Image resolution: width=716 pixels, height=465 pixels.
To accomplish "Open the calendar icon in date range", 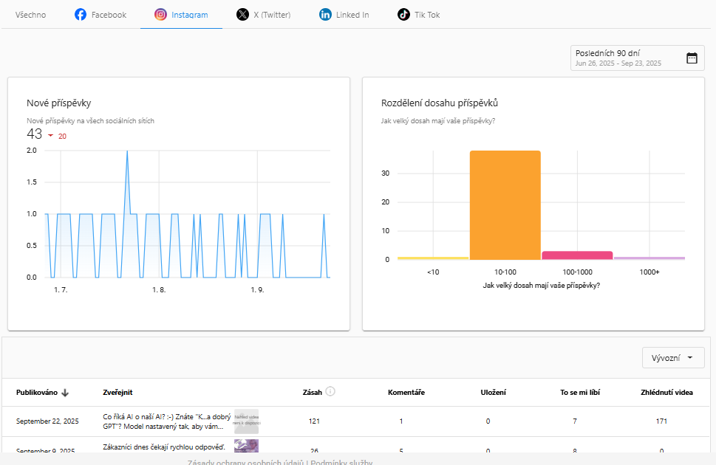I will (x=692, y=58).
